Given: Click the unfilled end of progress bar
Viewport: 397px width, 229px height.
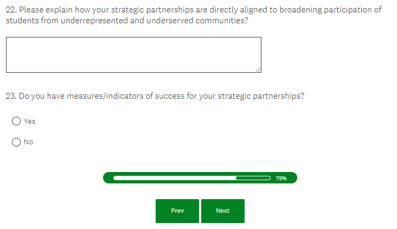Looking at the screenshot, I should 254,178.
